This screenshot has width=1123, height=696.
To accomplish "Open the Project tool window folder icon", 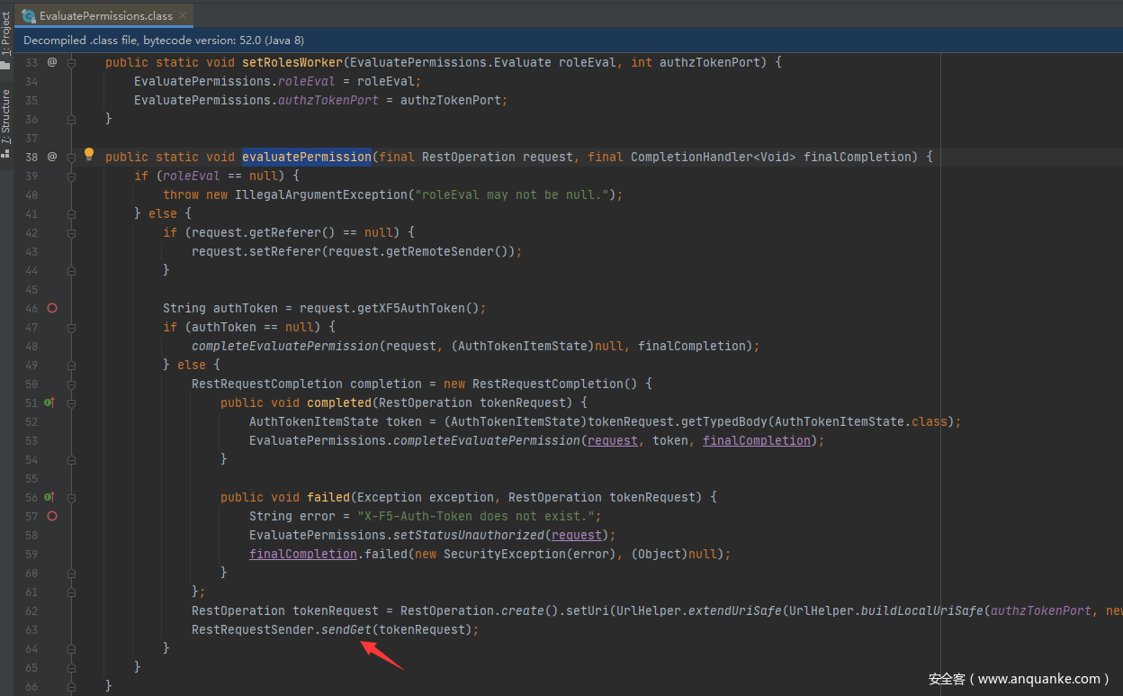I will (x=6, y=65).
